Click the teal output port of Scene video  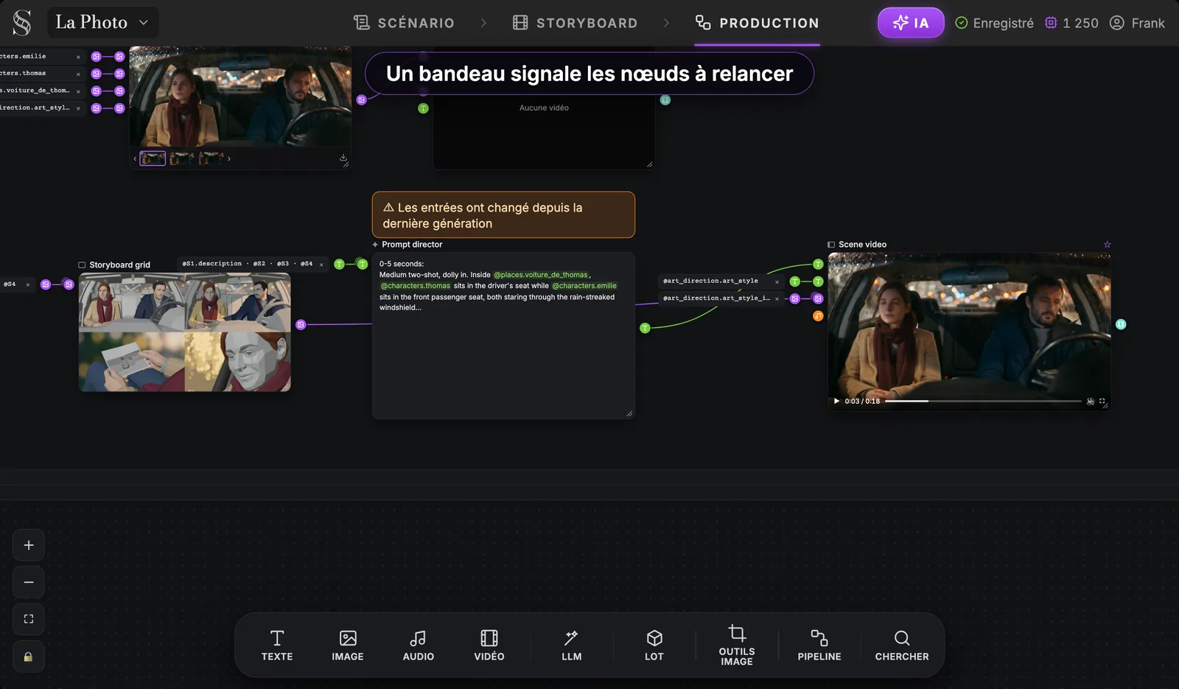(1121, 324)
